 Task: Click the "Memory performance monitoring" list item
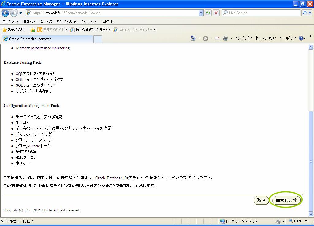(43, 48)
